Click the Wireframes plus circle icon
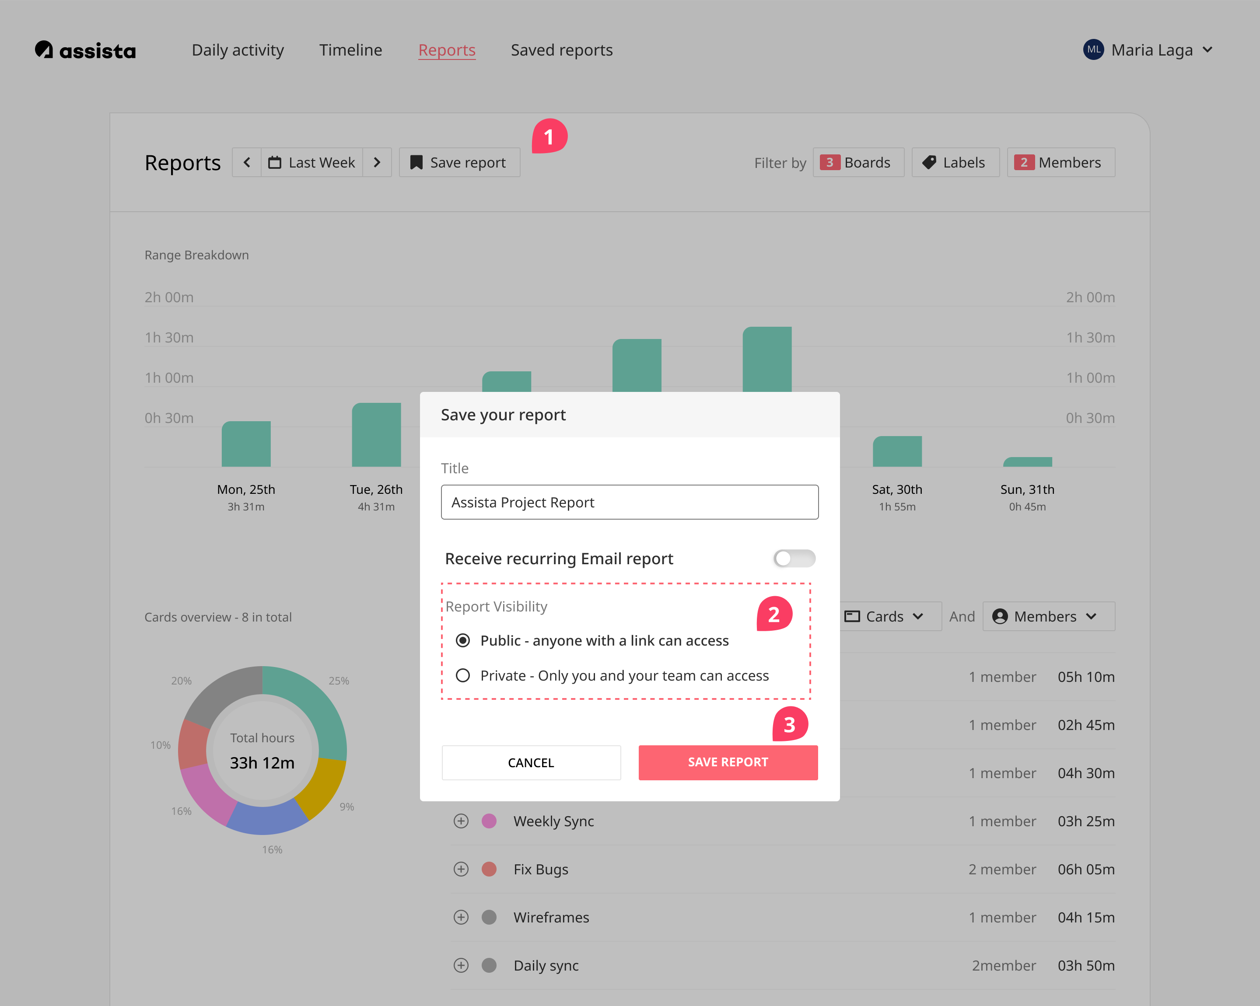Screen dimensions: 1260x1006 click(461, 917)
